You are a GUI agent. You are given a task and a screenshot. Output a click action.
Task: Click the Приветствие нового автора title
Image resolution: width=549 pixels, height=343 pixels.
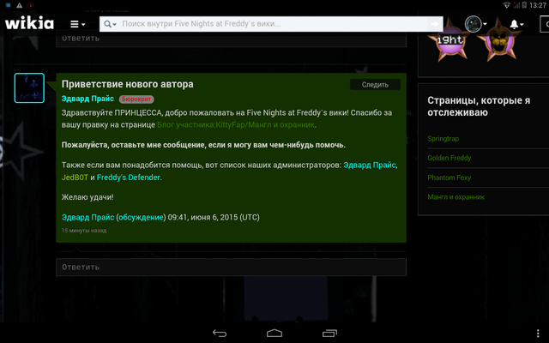[128, 84]
